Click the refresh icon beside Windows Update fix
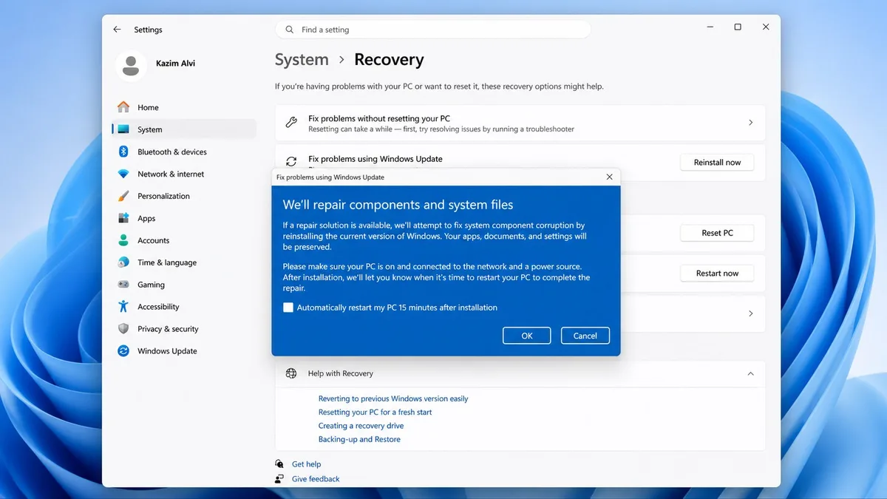The image size is (887, 499). [291, 161]
